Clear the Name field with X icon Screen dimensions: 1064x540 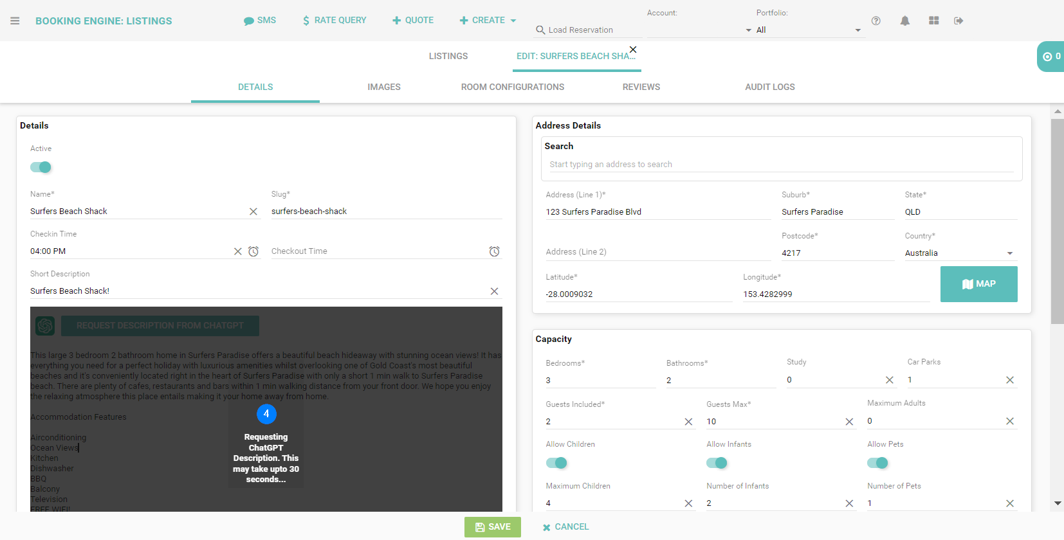coord(253,212)
